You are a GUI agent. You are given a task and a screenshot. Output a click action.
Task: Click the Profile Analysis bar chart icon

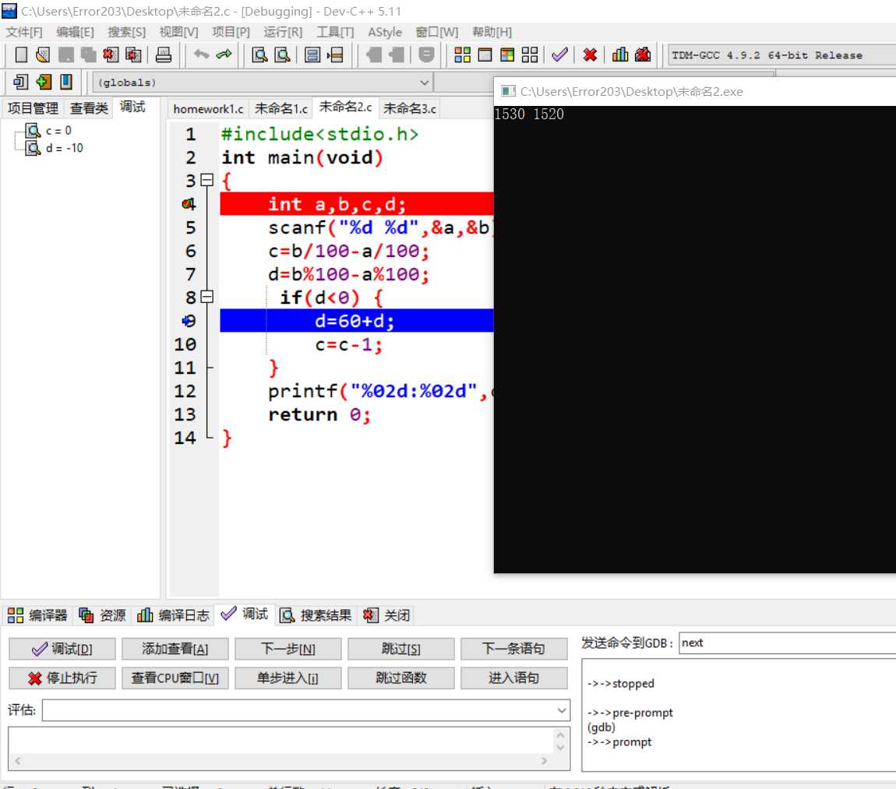tap(620, 55)
